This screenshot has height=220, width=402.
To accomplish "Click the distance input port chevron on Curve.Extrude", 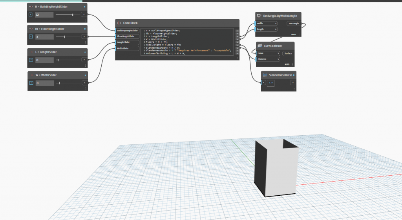I will (x=278, y=59).
